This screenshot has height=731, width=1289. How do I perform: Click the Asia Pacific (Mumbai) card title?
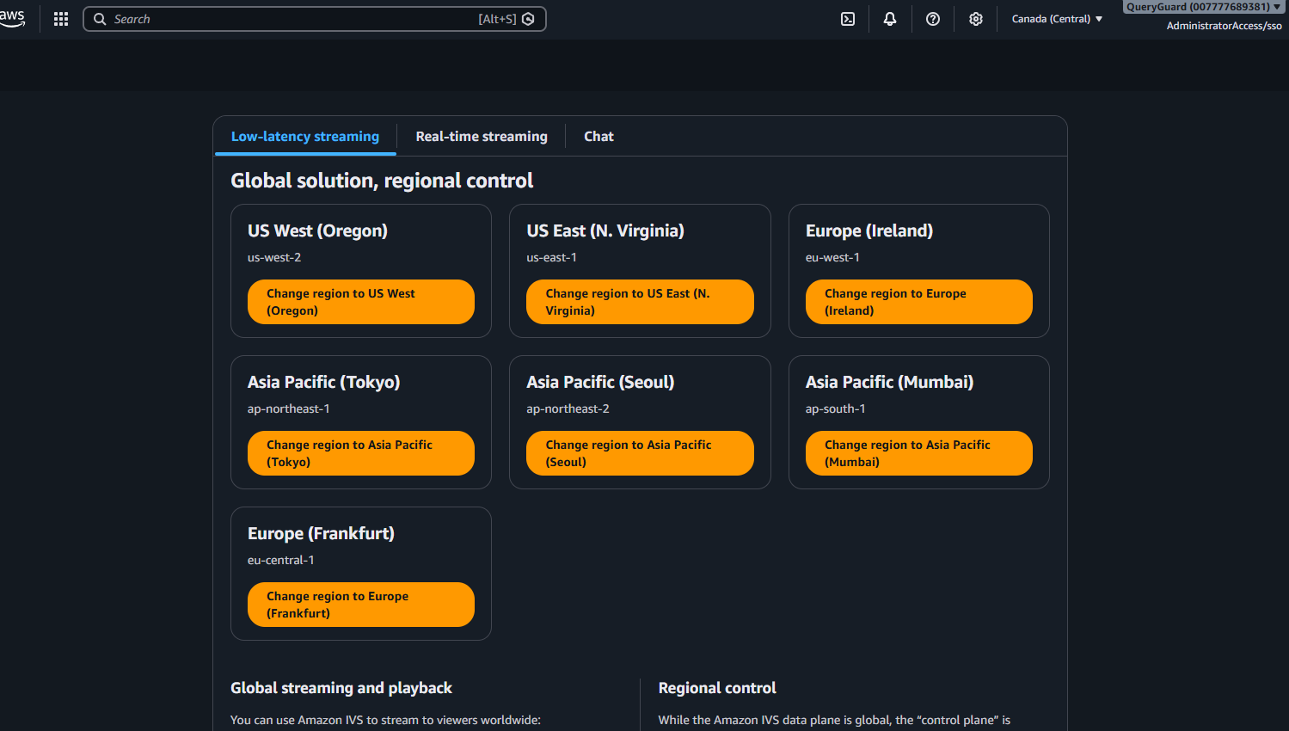(890, 382)
